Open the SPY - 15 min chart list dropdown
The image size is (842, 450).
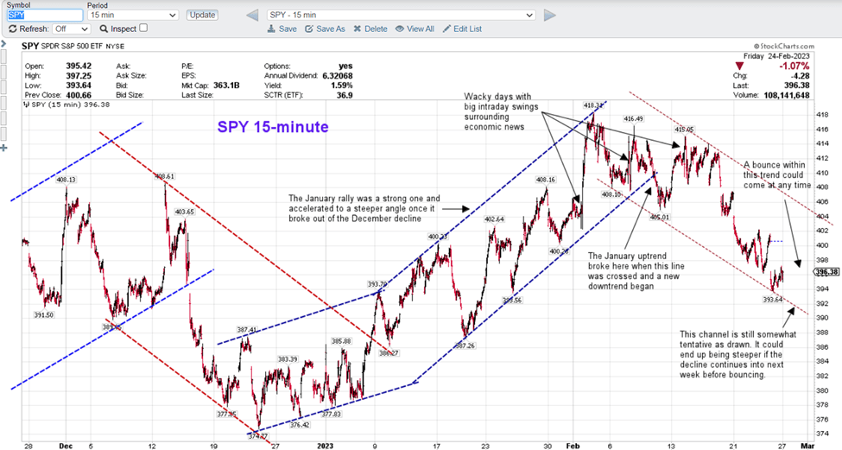pos(401,15)
